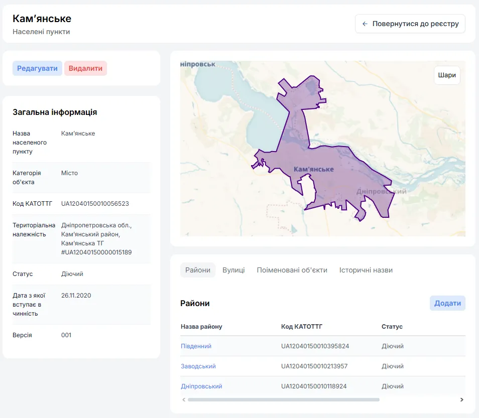Select the Історичні назви tab
This screenshot has width=479, height=418.
coord(366,270)
